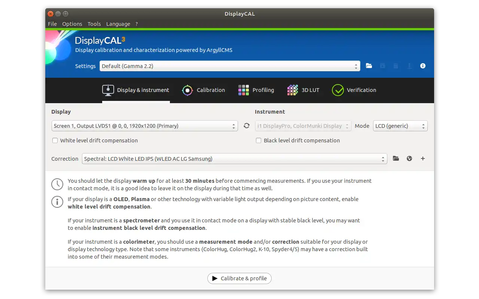The image size is (479, 299).
Task: Click the globe icon for online corrections
Action: pyautogui.click(x=409, y=159)
